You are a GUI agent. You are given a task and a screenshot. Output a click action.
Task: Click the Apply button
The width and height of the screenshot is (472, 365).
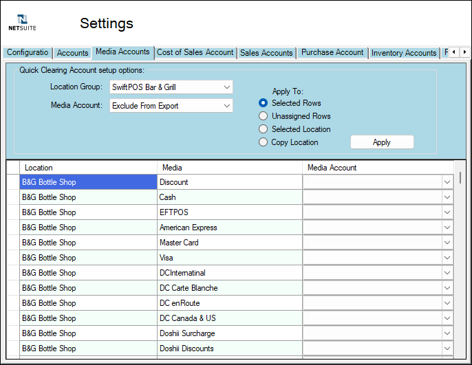pos(382,142)
